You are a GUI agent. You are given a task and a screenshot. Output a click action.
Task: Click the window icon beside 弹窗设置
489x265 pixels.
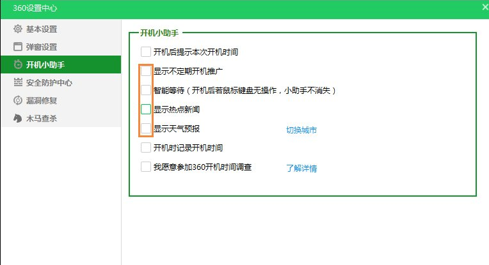coord(18,47)
